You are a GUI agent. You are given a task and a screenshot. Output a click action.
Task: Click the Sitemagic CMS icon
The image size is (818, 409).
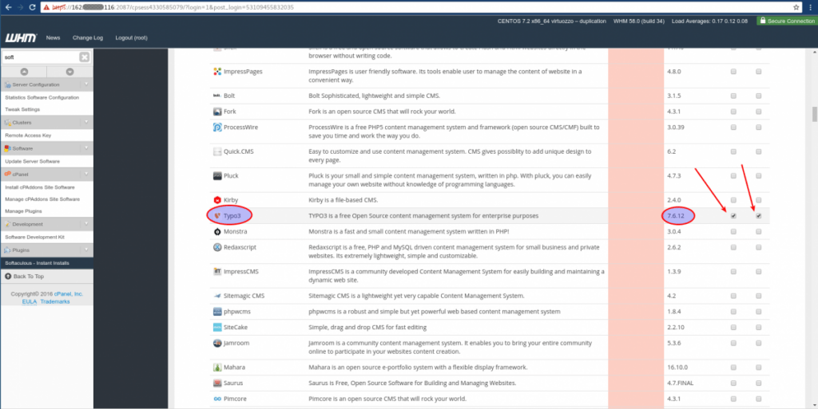217,296
